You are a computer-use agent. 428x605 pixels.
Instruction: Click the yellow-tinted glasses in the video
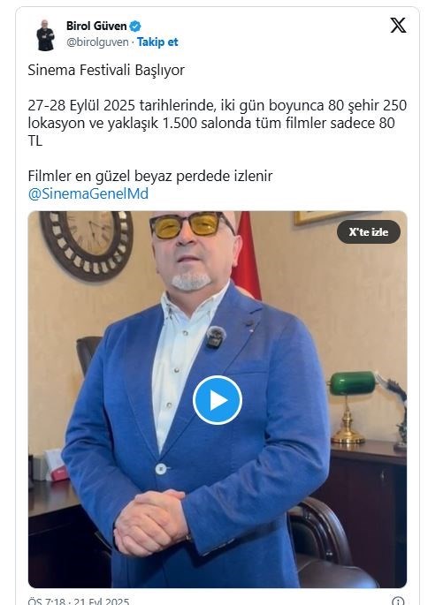pyautogui.click(x=190, y=224)
